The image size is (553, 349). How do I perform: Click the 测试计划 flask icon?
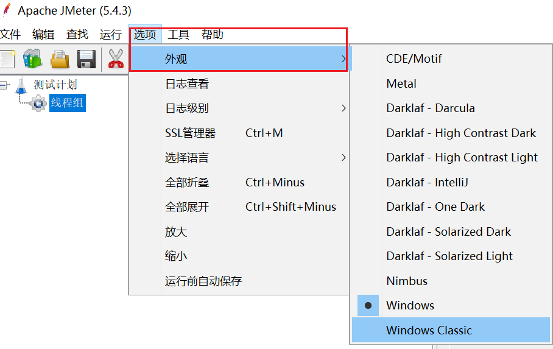coord(21,85)
